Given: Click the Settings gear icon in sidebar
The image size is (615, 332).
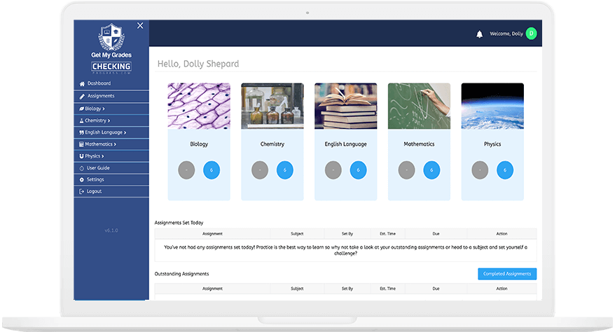Looking at the screenshot, I should coord(82,180).
